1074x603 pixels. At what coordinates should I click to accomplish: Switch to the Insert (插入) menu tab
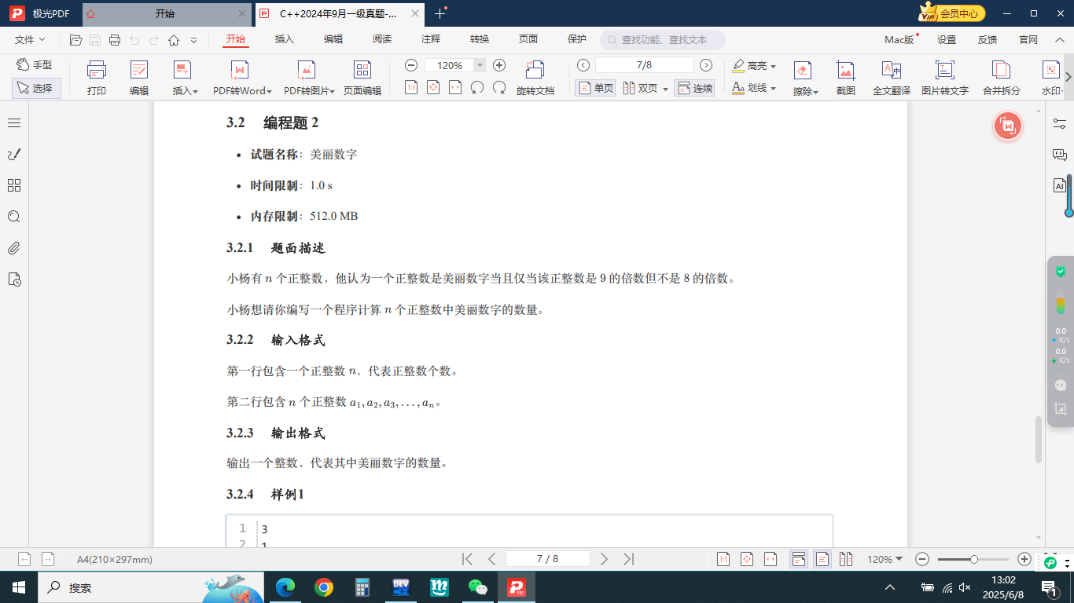[x=284, y=39]
